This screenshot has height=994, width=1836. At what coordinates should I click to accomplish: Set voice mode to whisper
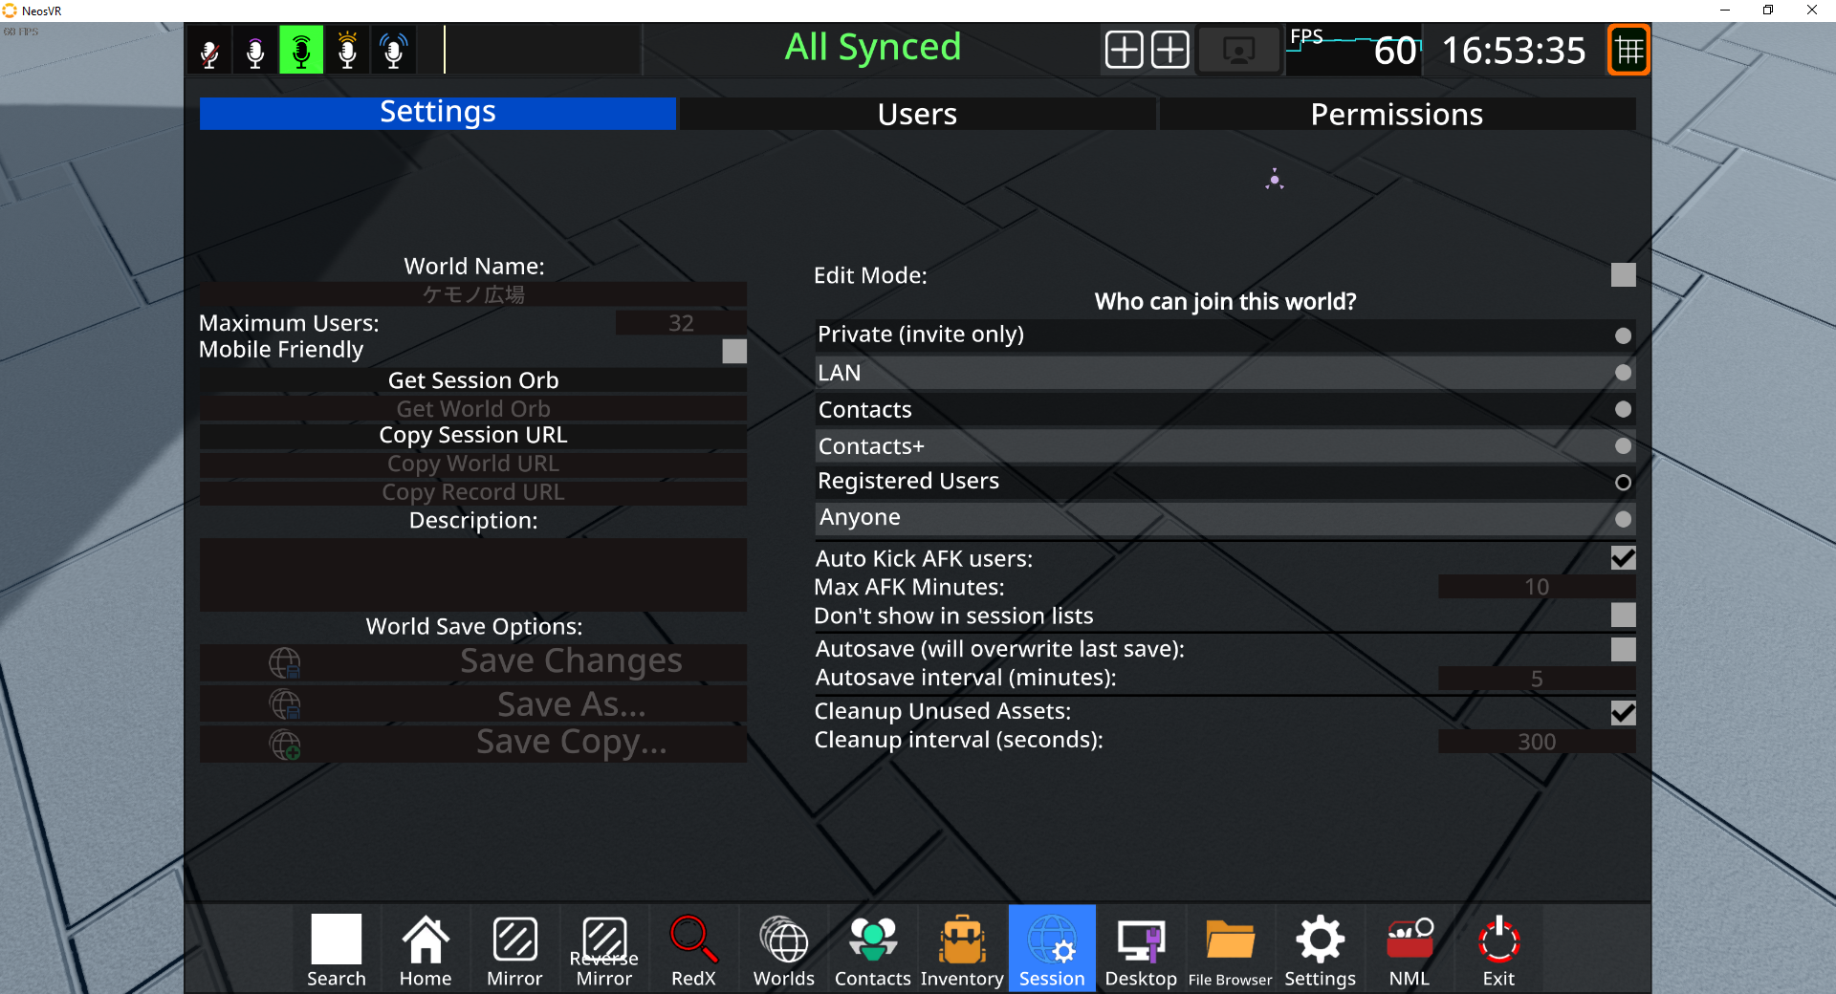click(254, 49)
